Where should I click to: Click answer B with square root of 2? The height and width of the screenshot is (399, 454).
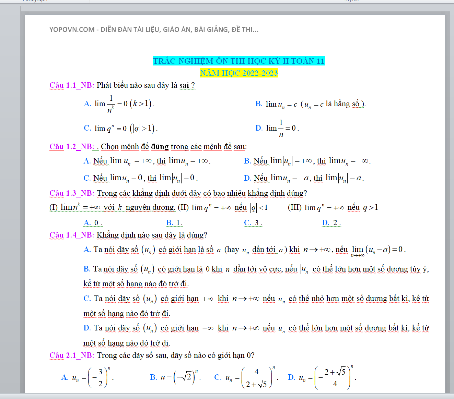[x=175, y=377]
